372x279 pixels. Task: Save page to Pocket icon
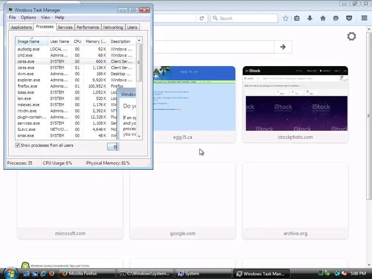click(349, 18)
